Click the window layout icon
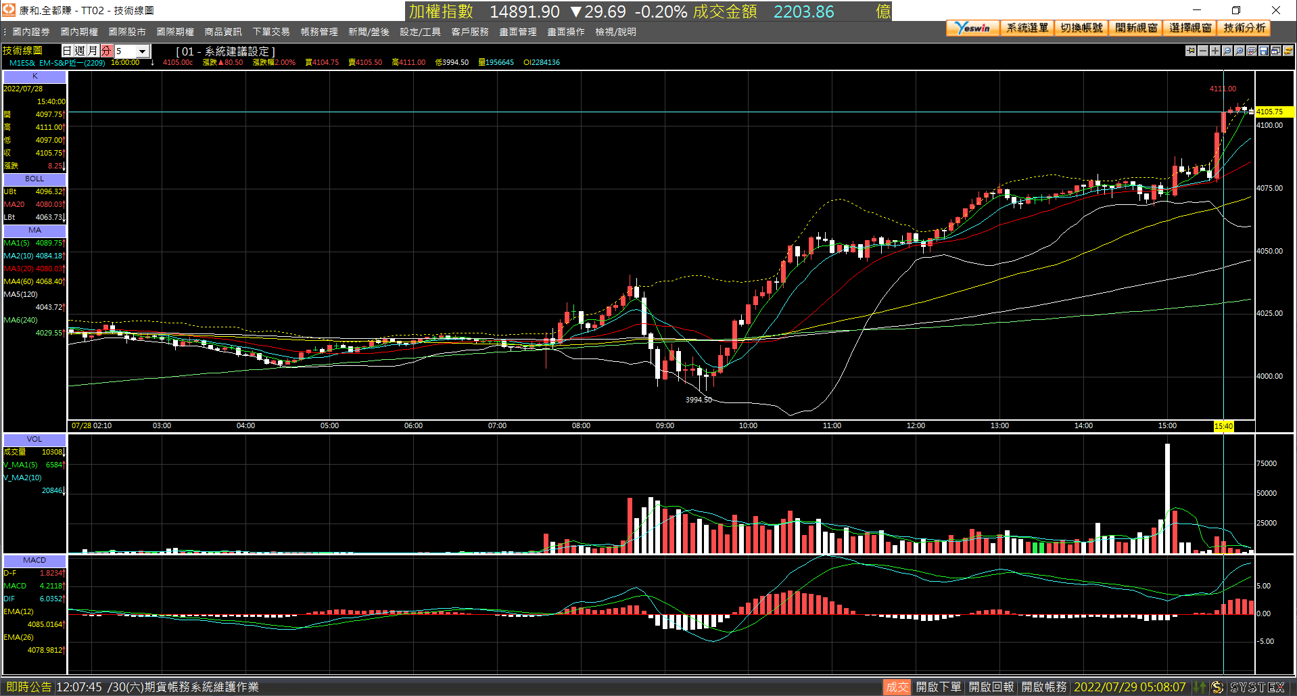The height and width of the screenshot is (696, 1297). tap(1276, 51)
